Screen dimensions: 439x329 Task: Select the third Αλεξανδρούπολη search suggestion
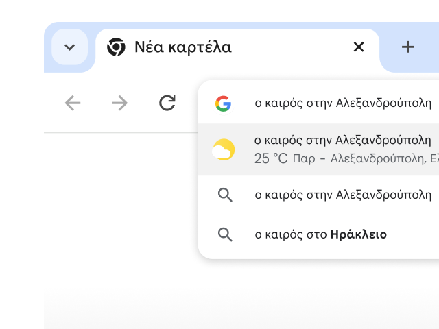click(343, 195)
